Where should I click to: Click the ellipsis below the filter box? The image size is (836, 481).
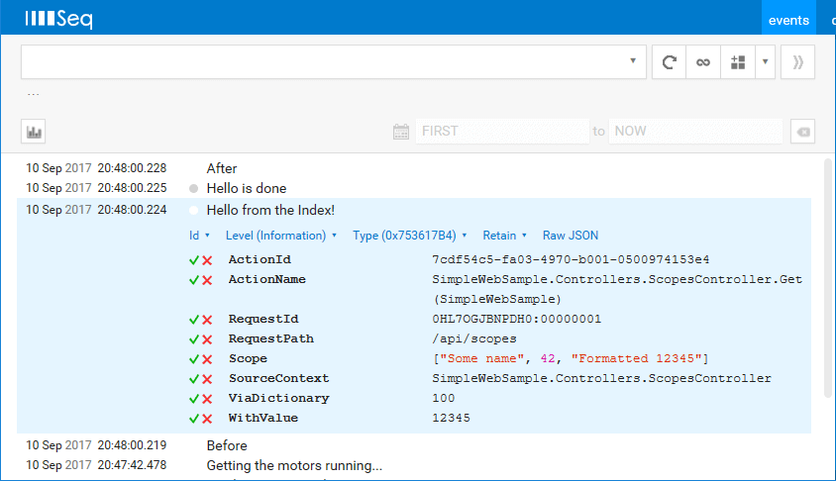33,94
